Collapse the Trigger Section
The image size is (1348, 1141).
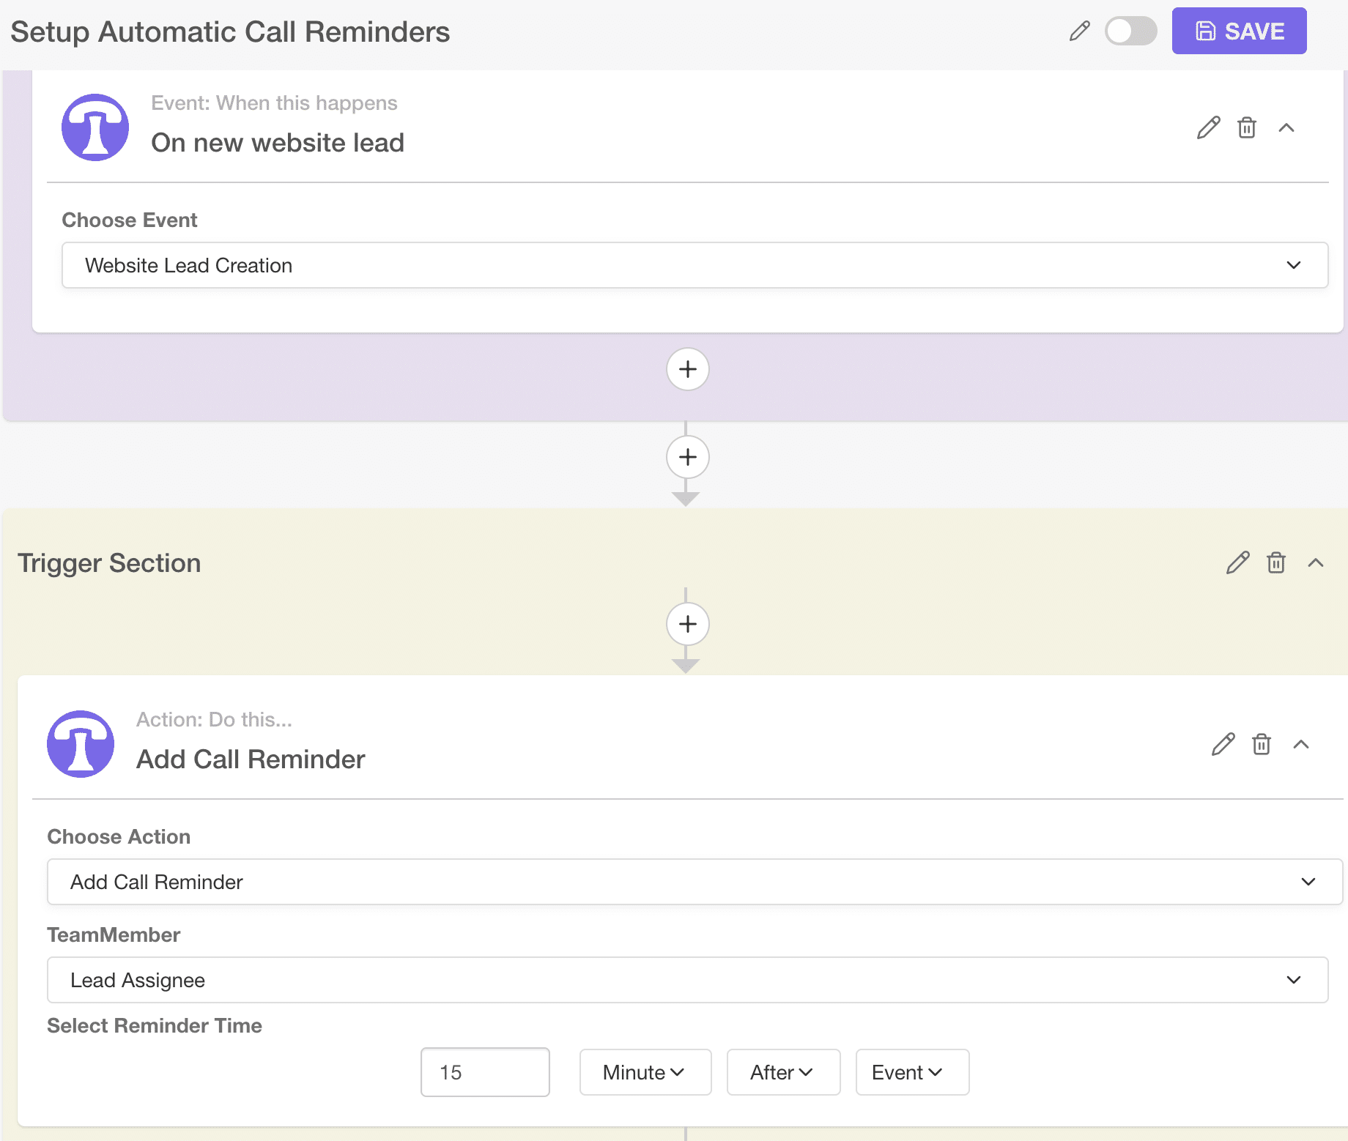(1315, 562)
